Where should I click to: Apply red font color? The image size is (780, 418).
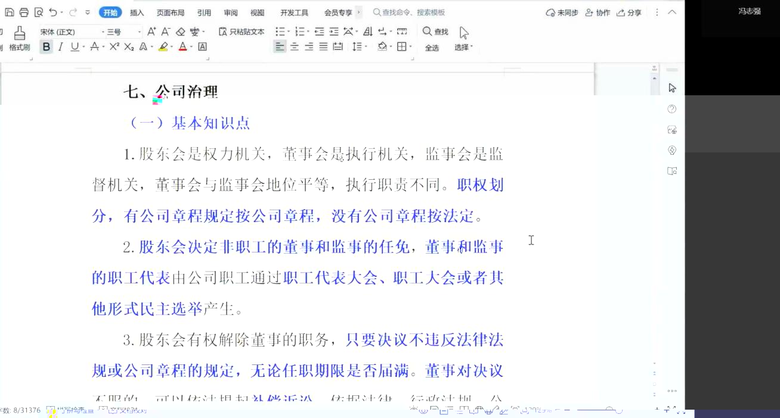pyautogui.click(x=183, y=47)
